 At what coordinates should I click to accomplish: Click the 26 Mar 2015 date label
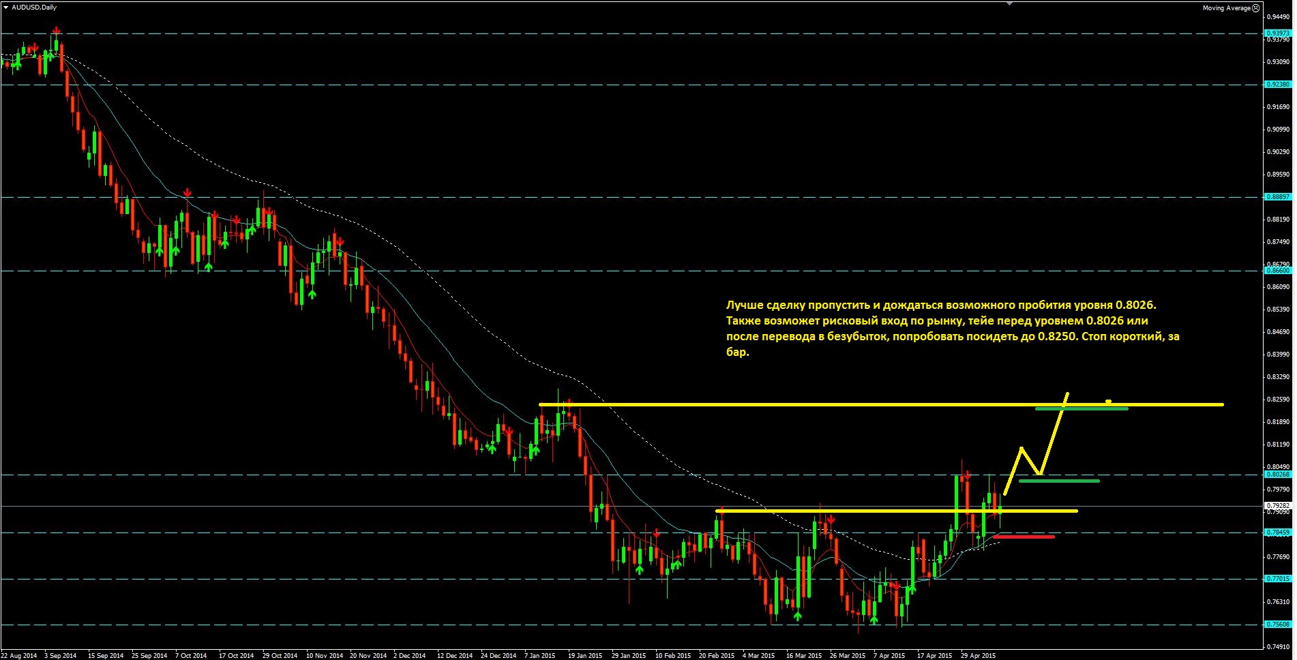[x=848, y=655]
